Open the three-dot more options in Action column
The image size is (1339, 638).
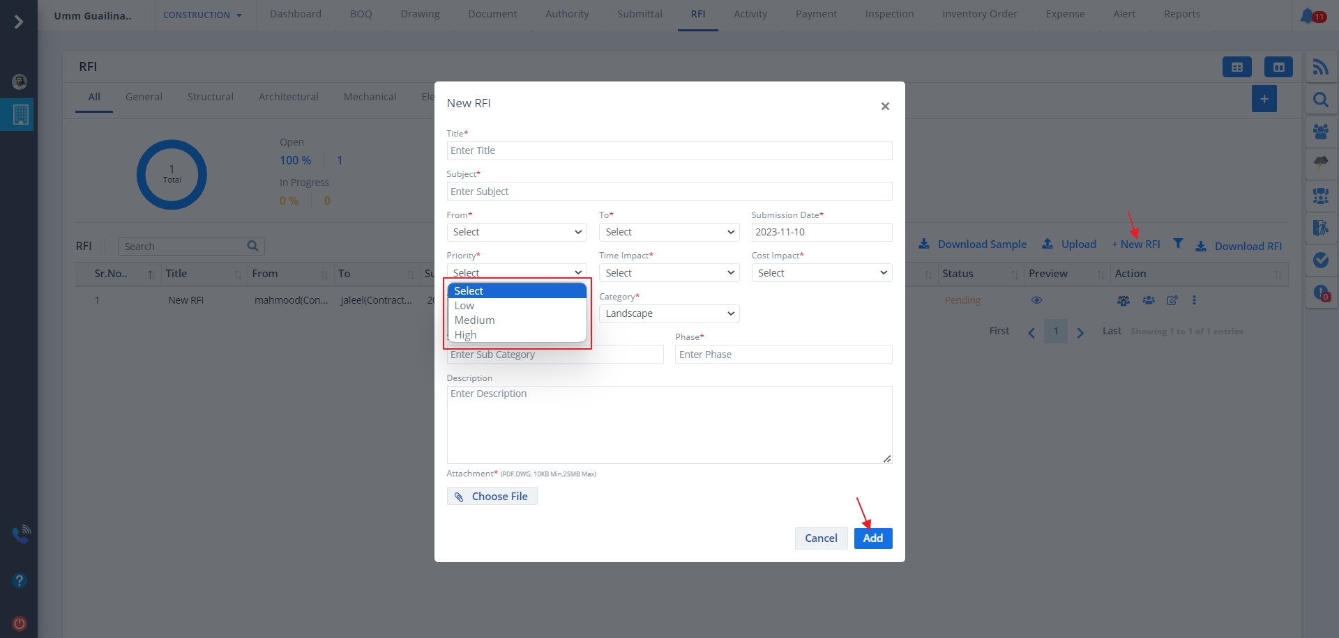[1194, 300]
